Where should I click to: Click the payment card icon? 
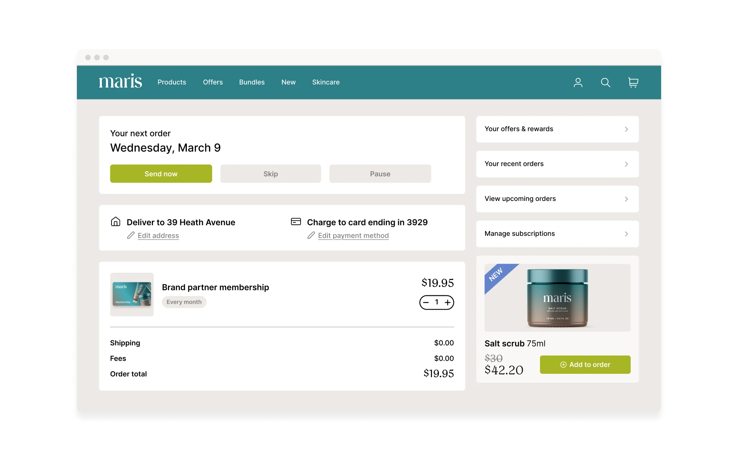(x=296, y=222)
